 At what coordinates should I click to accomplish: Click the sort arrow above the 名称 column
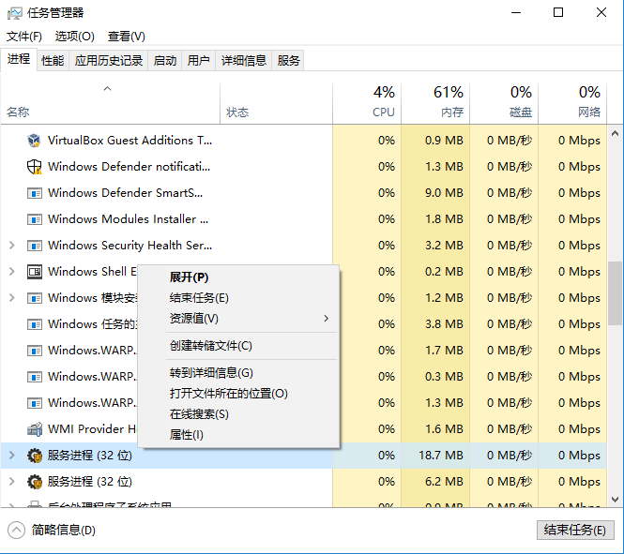[108, 89]
